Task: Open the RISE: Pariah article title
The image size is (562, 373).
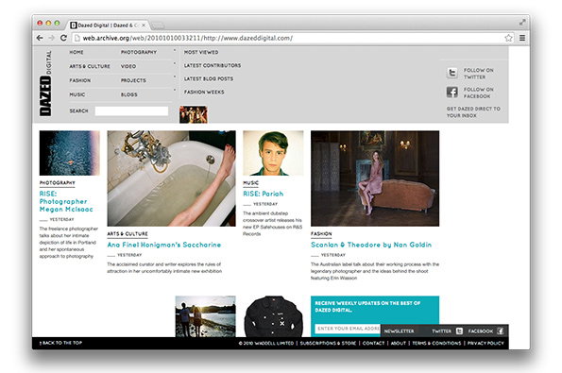Action: tap(264, 194)
